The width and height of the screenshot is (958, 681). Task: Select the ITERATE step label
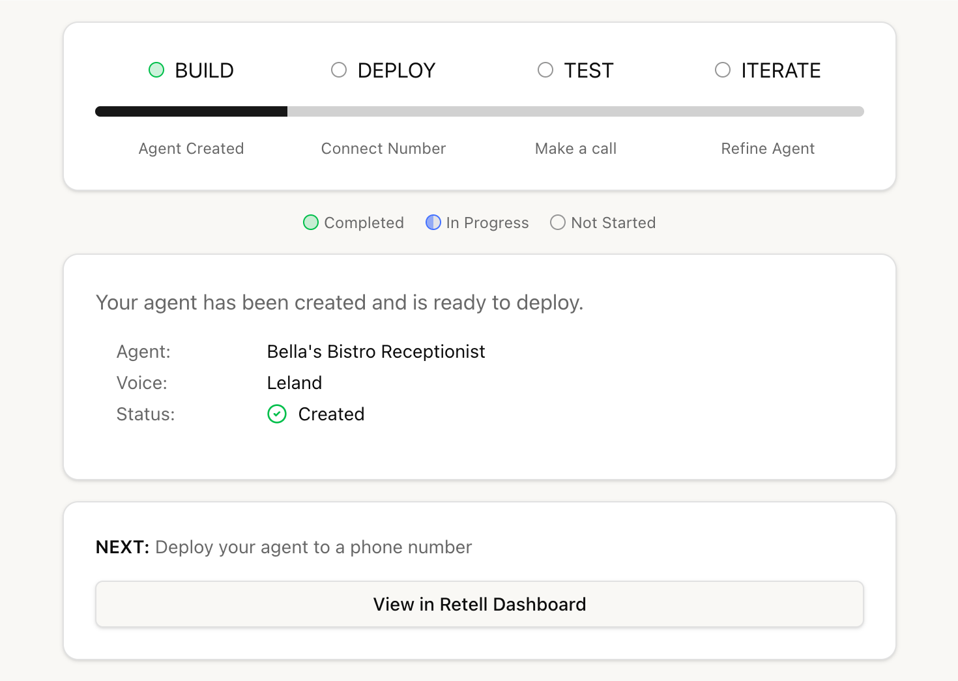pos(781,70)
